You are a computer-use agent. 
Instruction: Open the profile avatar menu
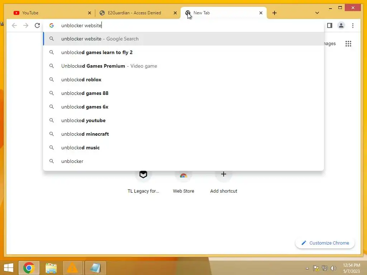(341, 25)
